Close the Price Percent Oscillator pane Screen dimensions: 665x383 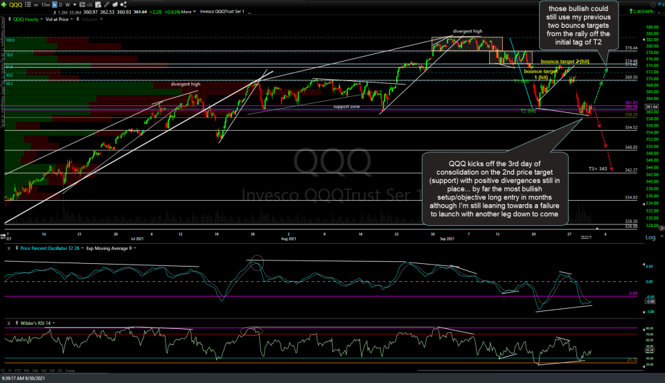click(8, 248)
